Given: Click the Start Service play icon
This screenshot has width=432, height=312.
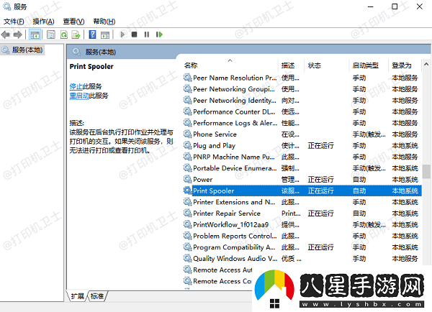Looking at the screenshot, I should coord(122,34).
